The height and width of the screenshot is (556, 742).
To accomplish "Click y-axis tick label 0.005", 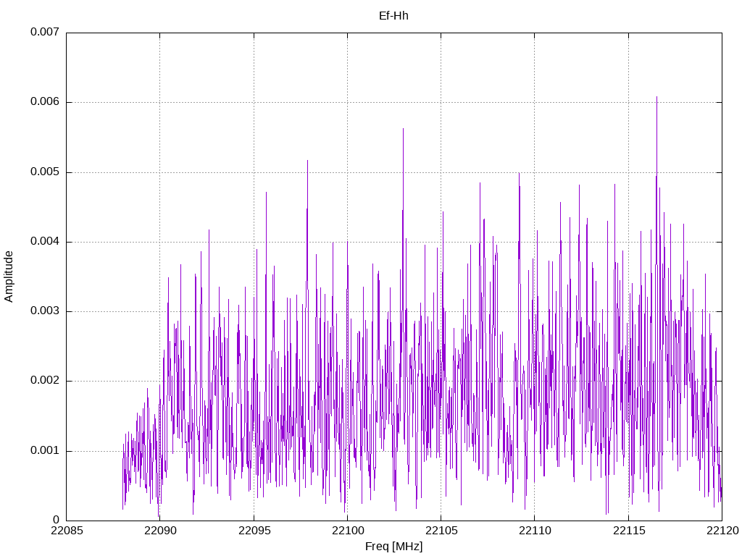I will (x=45, y=172).
